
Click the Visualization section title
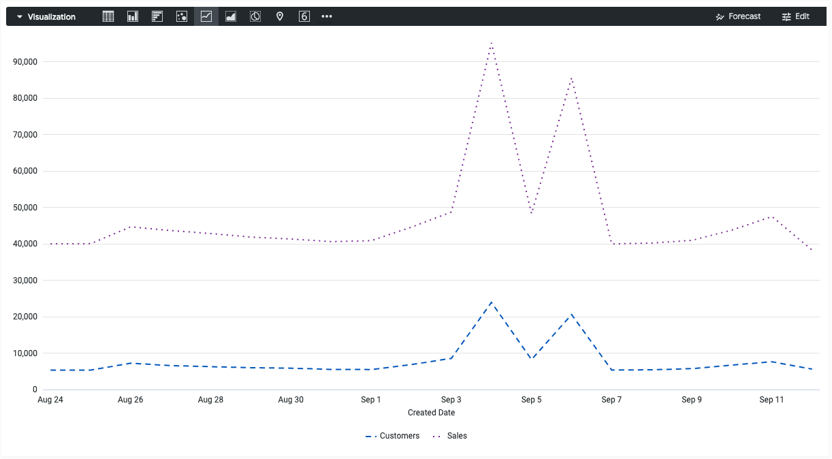pyautogui.click(x=52, y=16)
